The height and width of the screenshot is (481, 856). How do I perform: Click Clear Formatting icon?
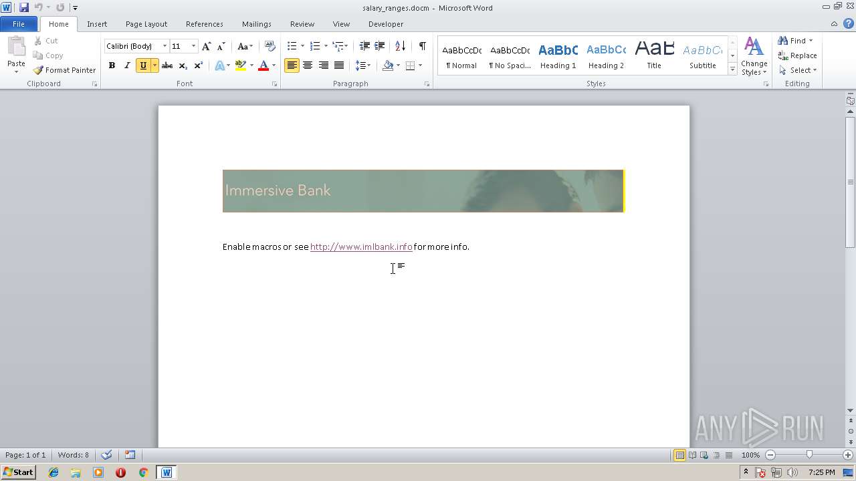(270, 46)
